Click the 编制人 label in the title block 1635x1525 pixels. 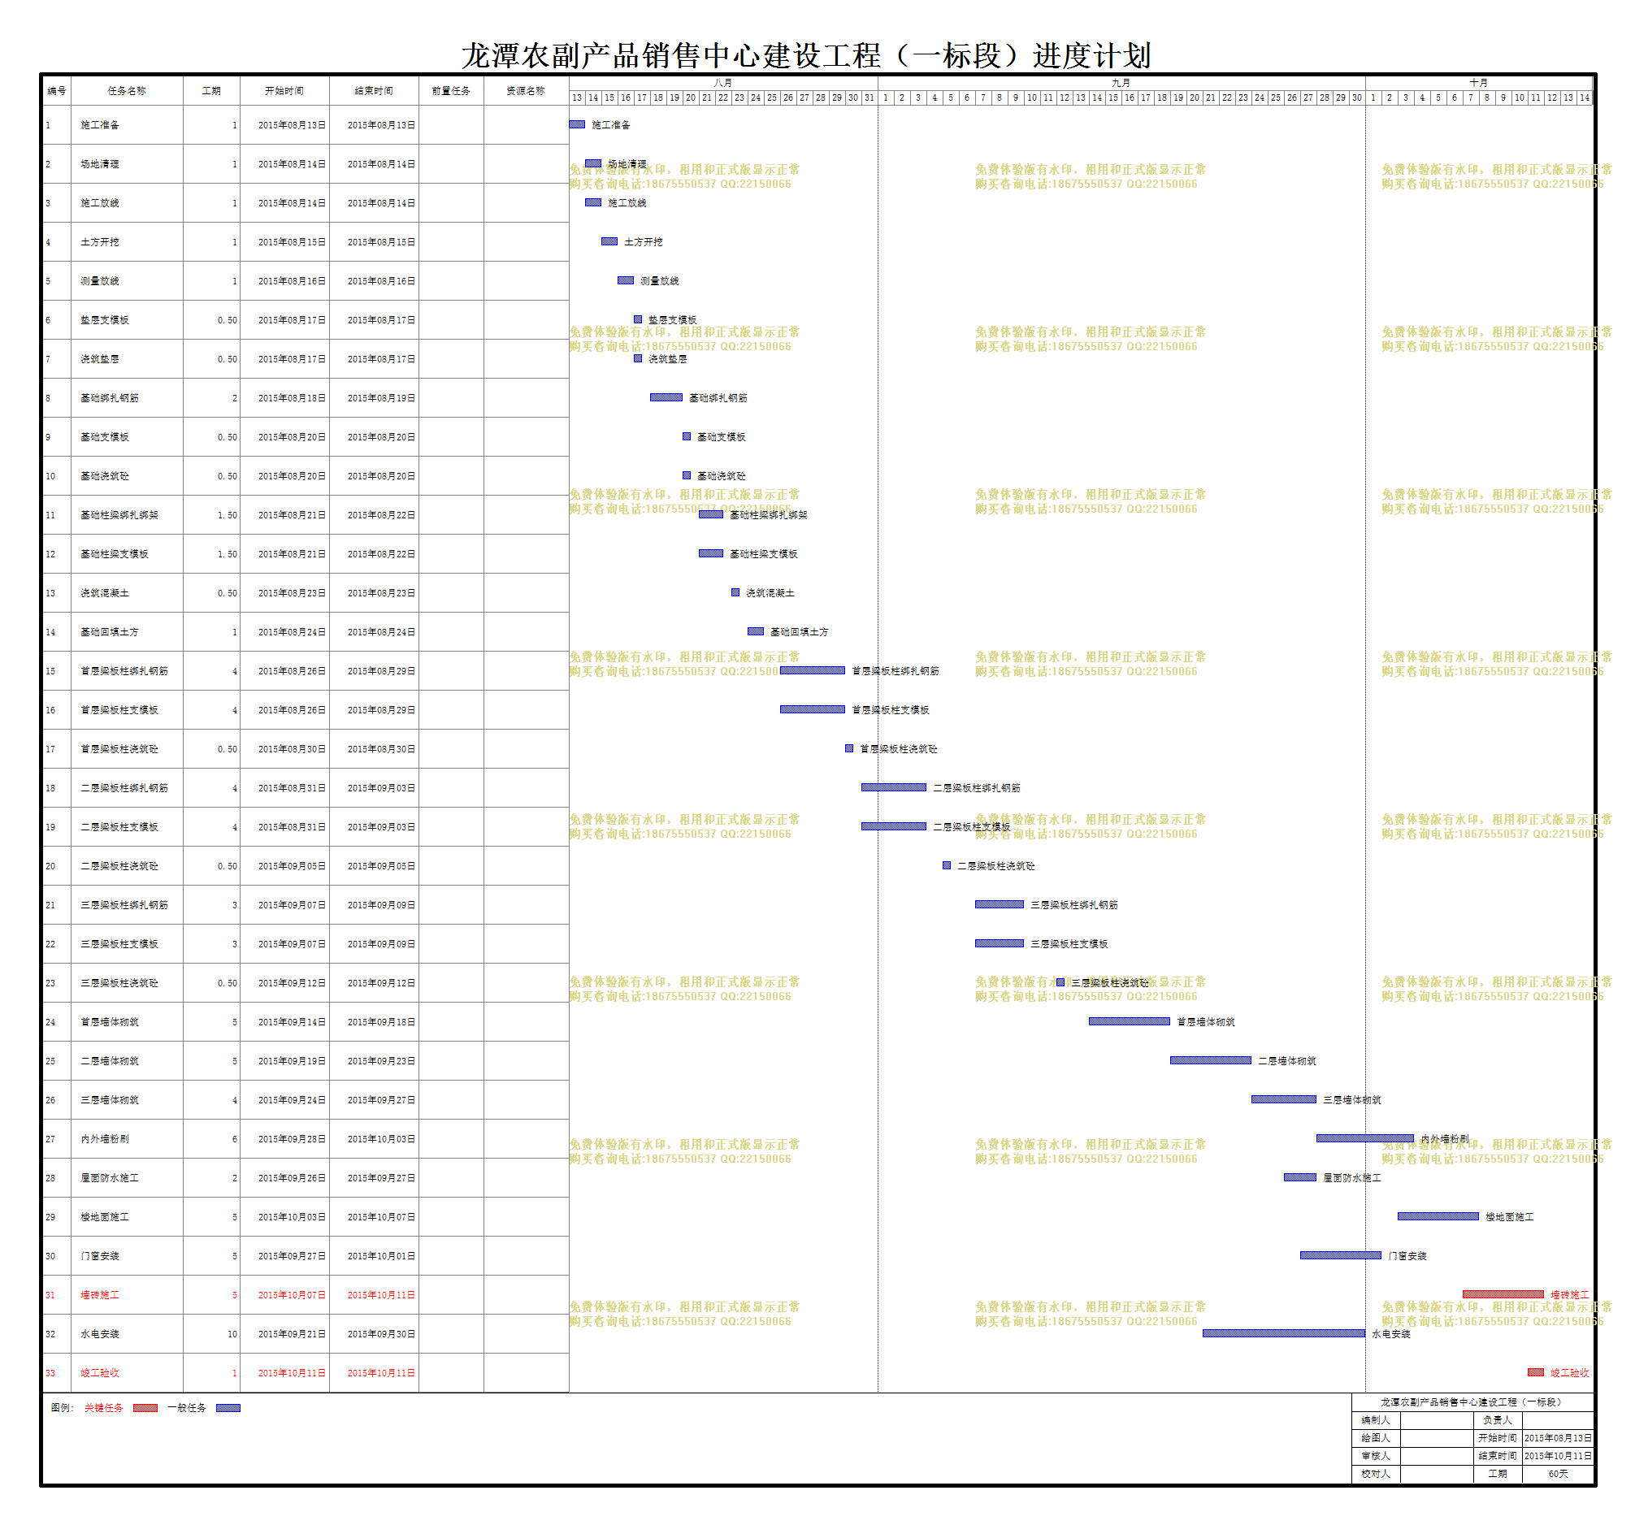click(1375, 1419)
